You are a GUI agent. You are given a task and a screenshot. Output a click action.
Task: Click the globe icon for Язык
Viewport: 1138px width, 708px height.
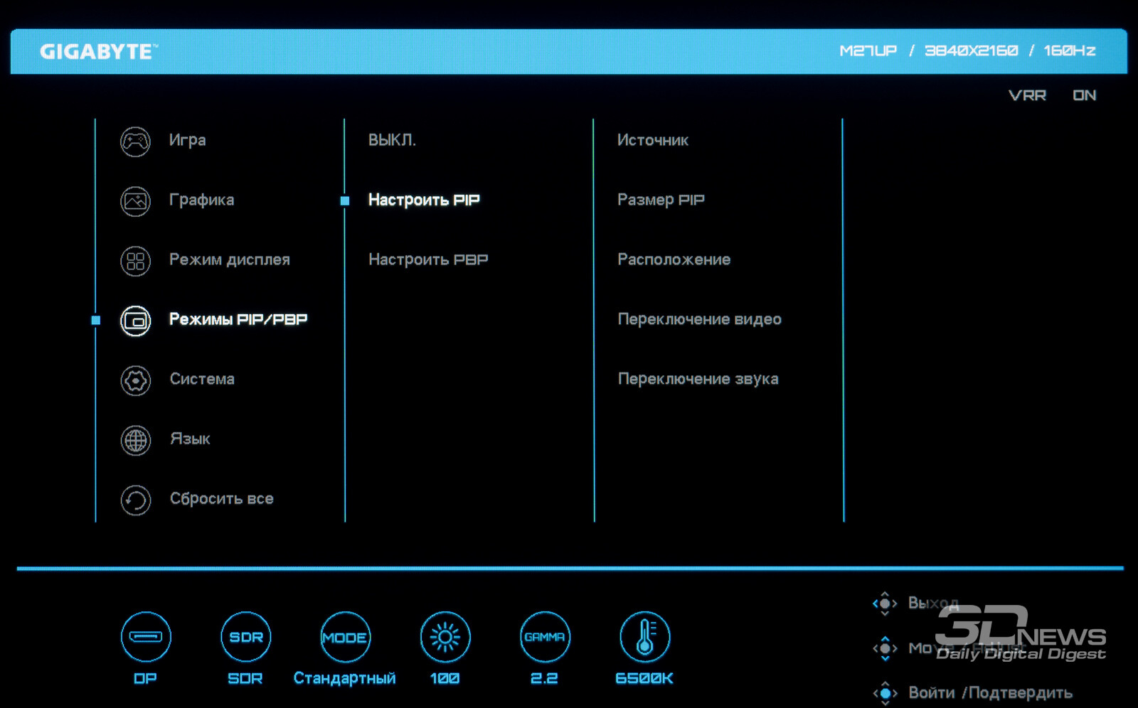[x=135, y=440]
